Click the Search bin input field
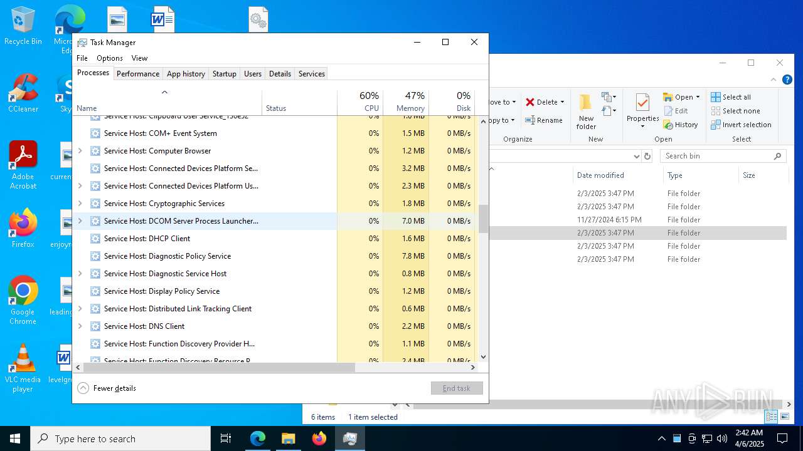803x451 pixels. (x=723, y=156)
